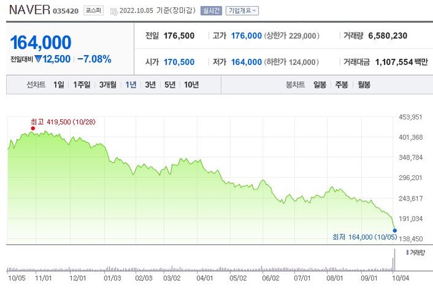Show the 3개월 line chart

[x=108, y=85]
